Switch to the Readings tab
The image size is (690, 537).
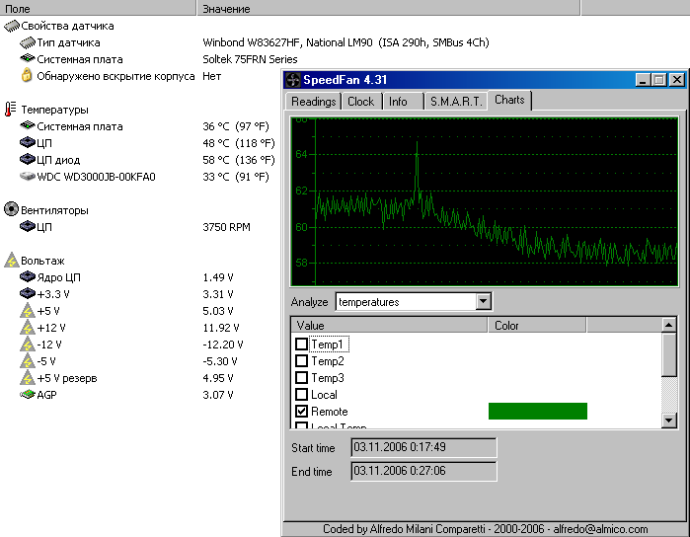(313, 102)
